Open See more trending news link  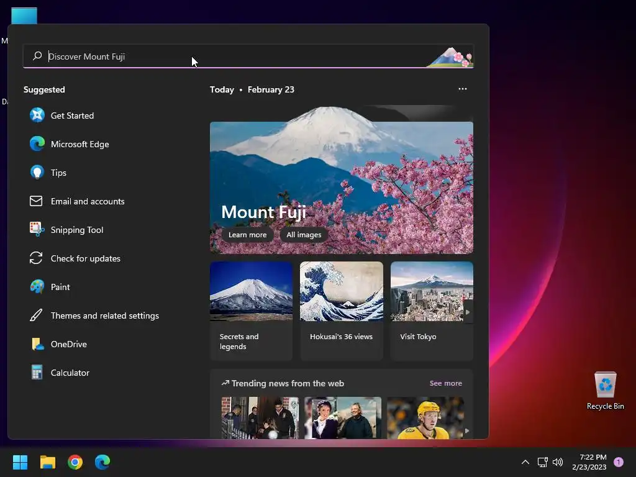pos(446,383)
